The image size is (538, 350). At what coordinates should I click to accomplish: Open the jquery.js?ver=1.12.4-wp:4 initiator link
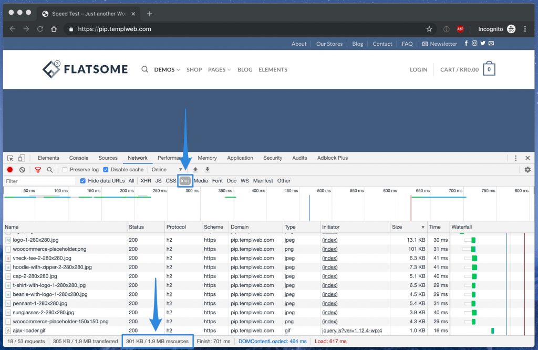coord(352,331)
